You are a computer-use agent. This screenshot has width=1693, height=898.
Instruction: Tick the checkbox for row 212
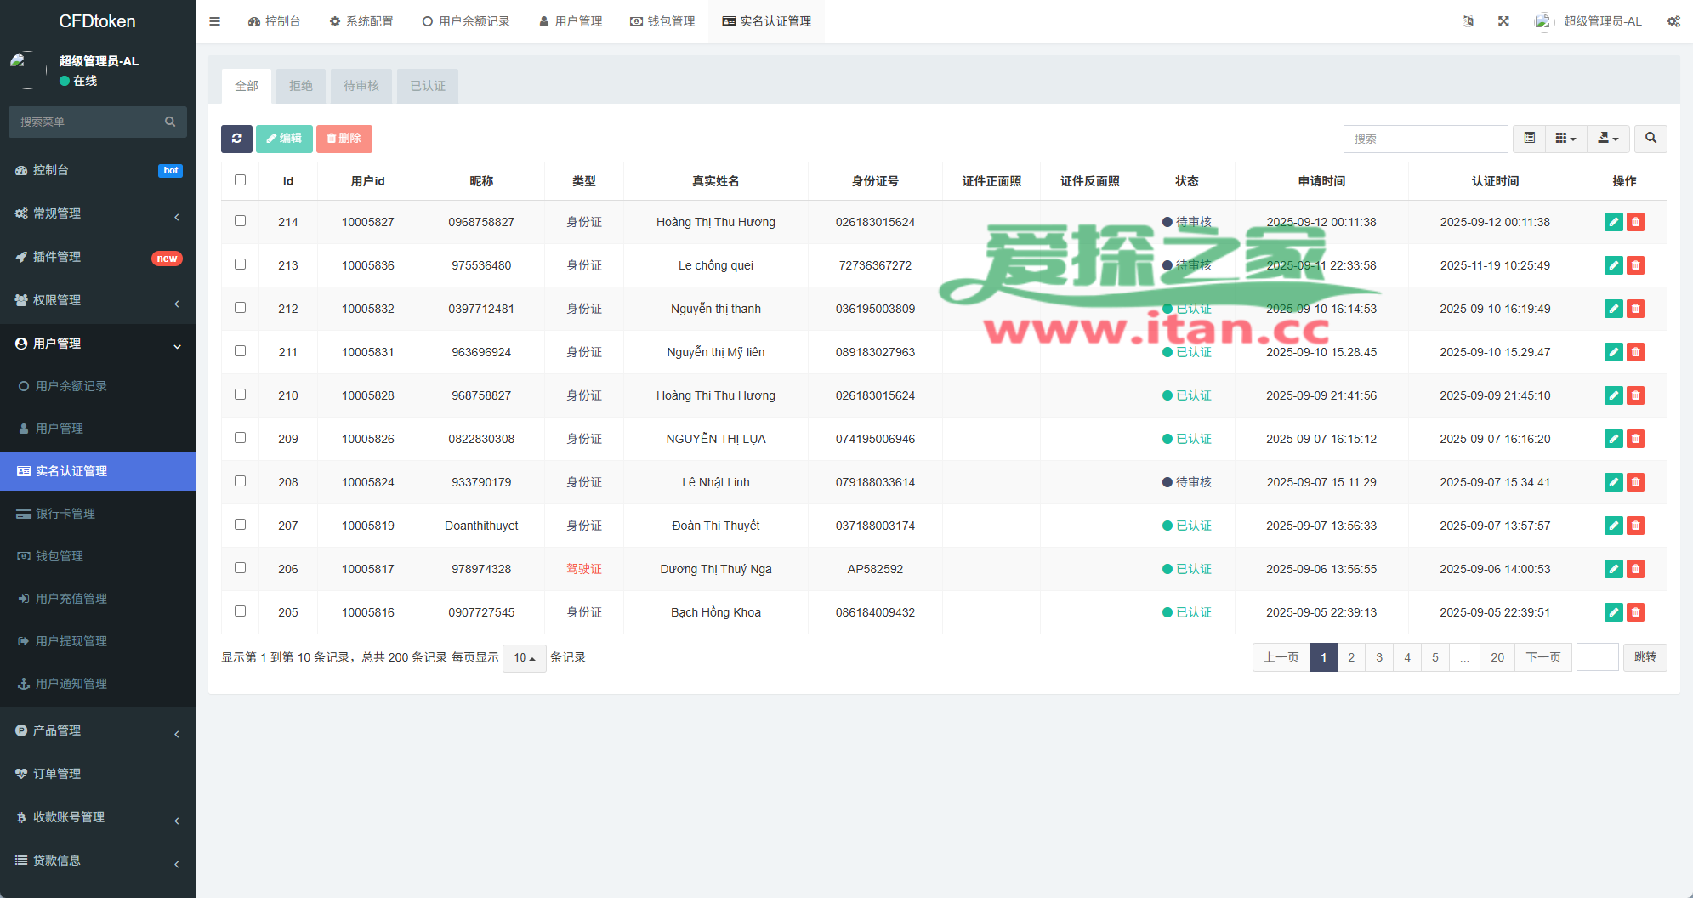click(x=240, y=308)
